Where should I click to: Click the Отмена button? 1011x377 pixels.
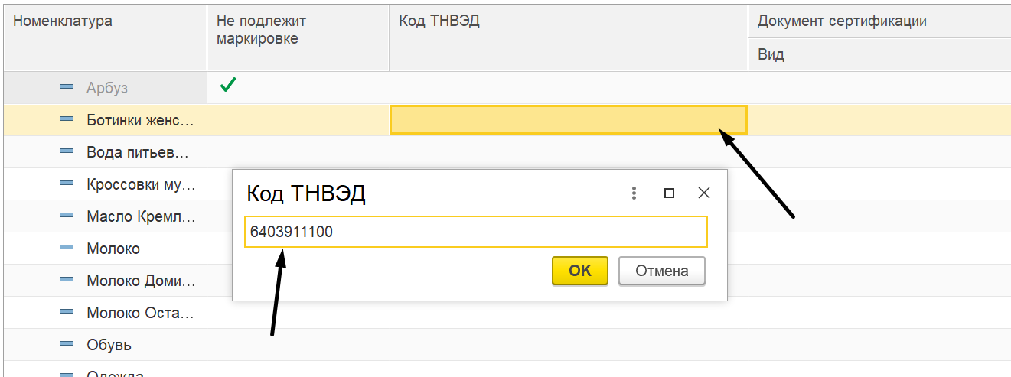662,271
